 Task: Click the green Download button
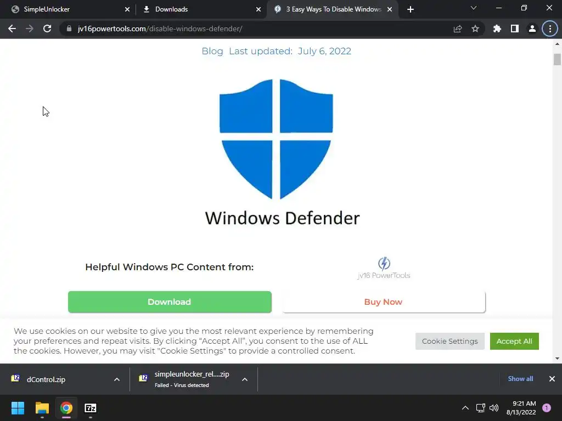(x=170, y=302)
